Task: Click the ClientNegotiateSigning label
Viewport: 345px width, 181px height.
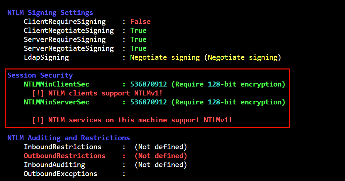Action: (68, 30)
